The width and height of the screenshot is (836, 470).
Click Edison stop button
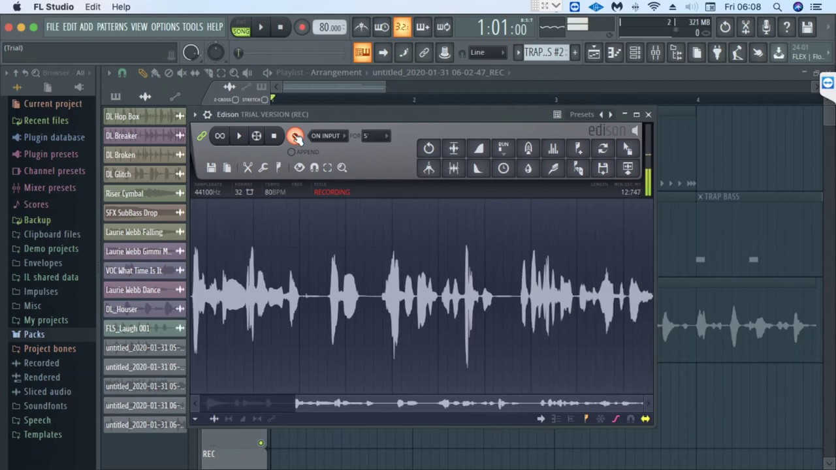[x=274, y=136]
